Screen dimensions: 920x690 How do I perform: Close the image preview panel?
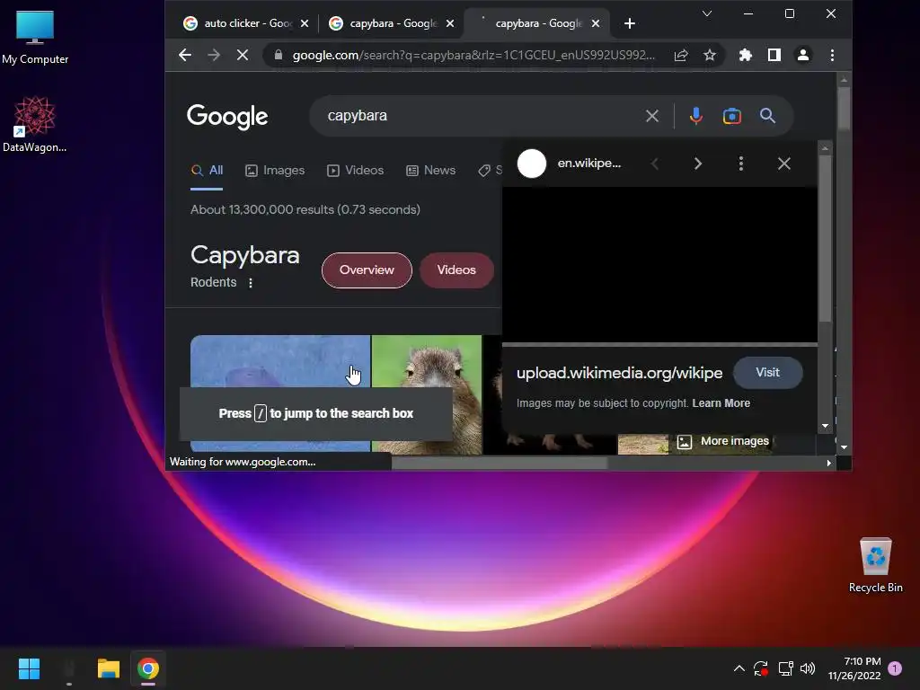pyautogui.click(x=783, y=164)
